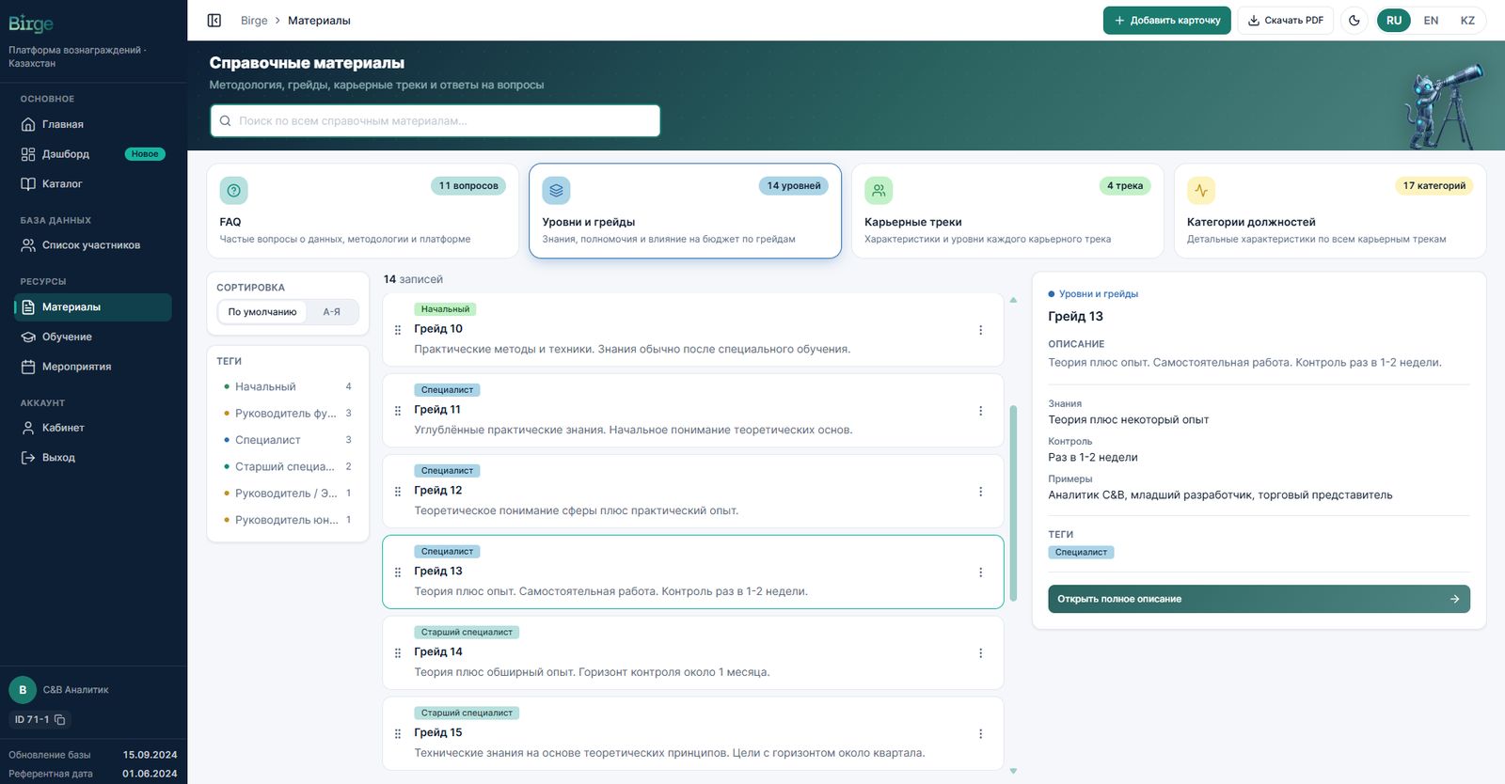
Task: Open Обучение section
Action: (x=93, y=337)
